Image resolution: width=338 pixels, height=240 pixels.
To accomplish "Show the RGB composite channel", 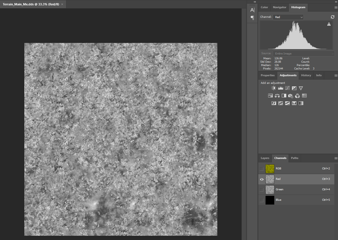I will click(x=261, y=169).
